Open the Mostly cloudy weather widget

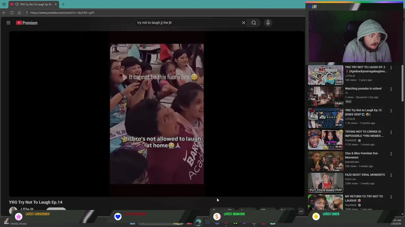[x=16, y=222]
